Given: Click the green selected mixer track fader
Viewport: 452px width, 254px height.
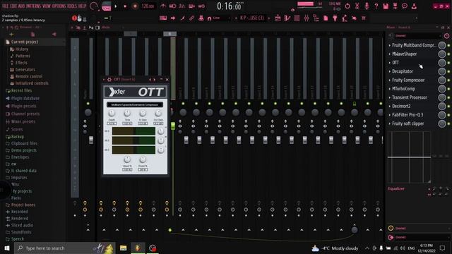Looking at the screenshot, I should coord(173,126).
